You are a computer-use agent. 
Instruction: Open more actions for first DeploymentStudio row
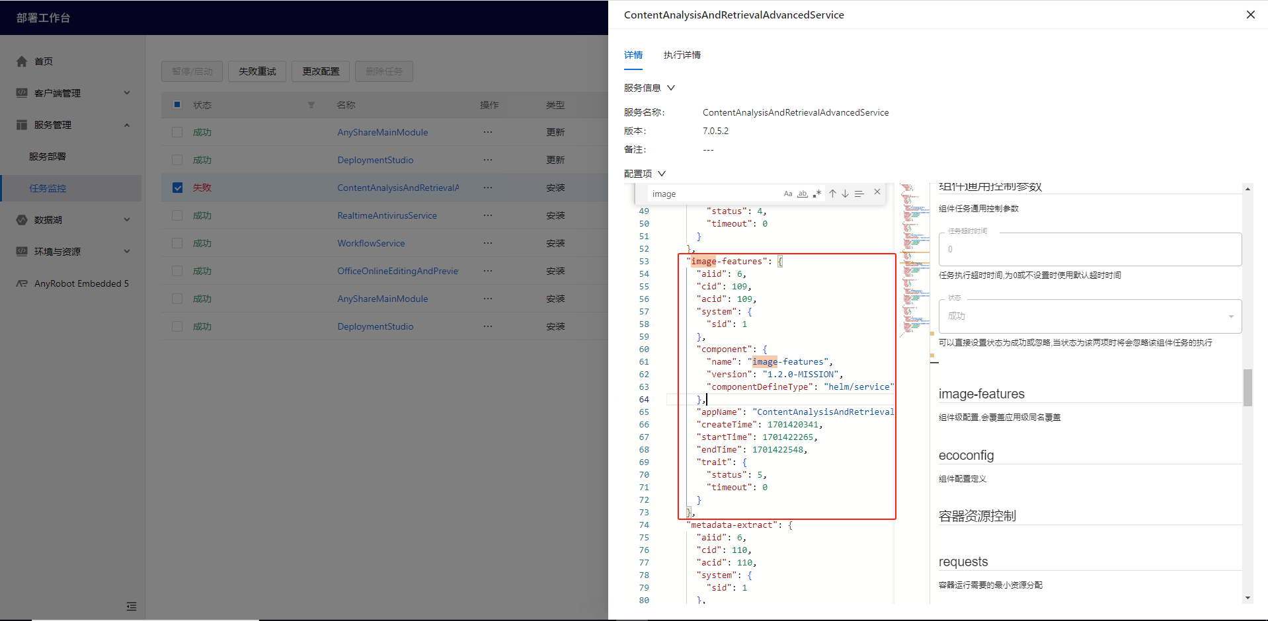pos(488,160)
